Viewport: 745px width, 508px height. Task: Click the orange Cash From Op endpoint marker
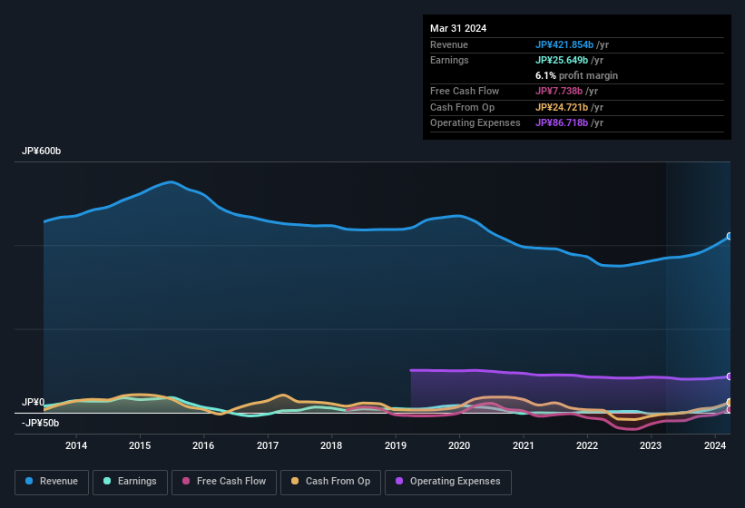[730, 403]
